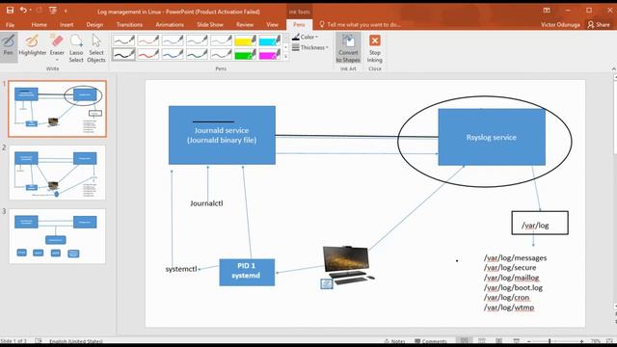Toggle the Notes pane in the status bar

coord(394,341)
